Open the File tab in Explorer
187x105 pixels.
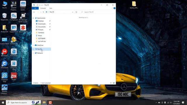click(35, 8)
